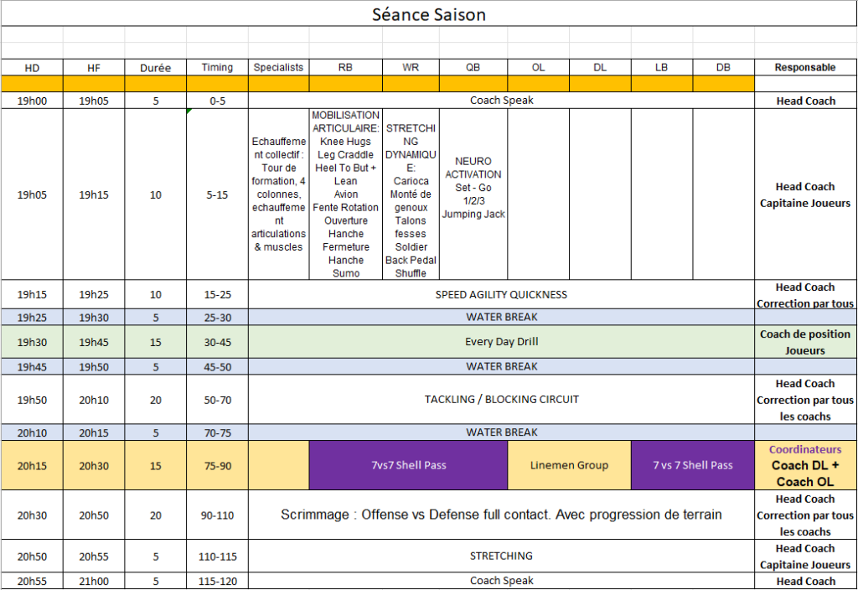The width and height of the screenshot is (858, 590).
Task: Select the "Responsable" column header cell
Action: coord(804,67)
